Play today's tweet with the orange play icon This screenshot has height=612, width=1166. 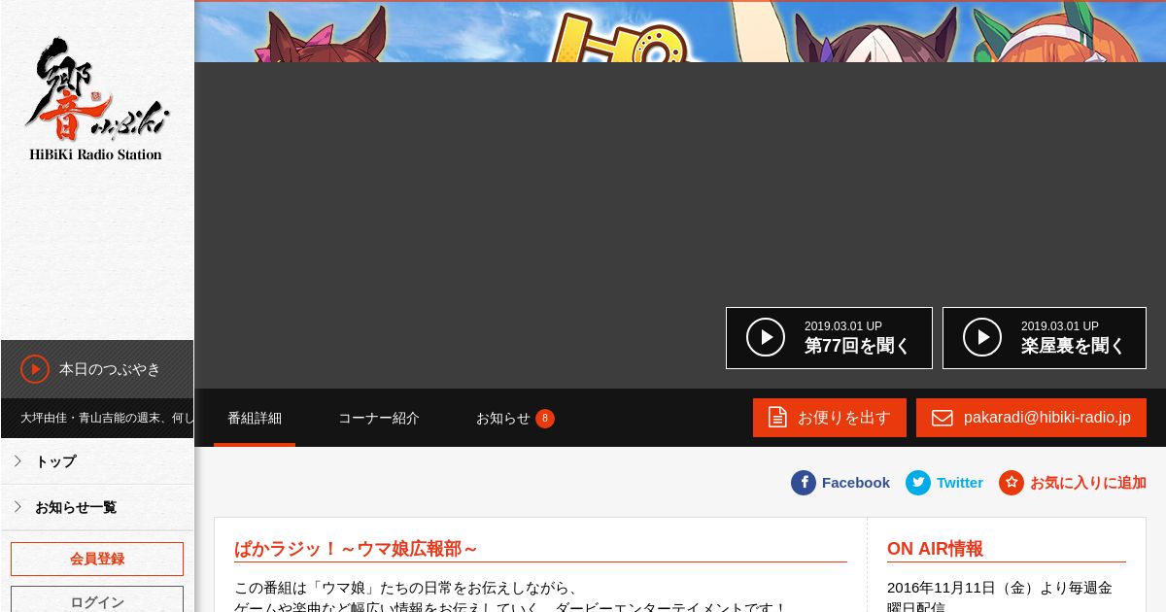pos(35,369)
